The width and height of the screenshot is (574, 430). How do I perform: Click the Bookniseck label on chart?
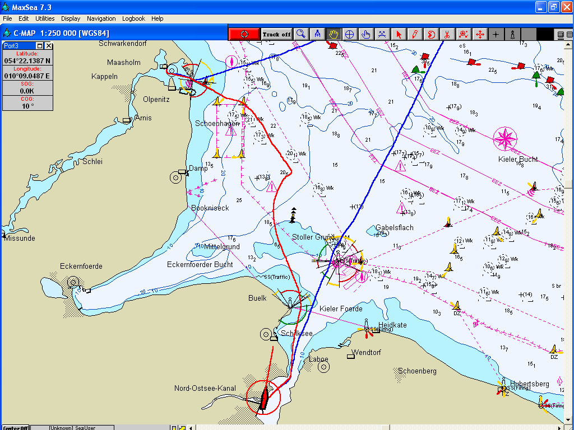click(x=210, y=208)
